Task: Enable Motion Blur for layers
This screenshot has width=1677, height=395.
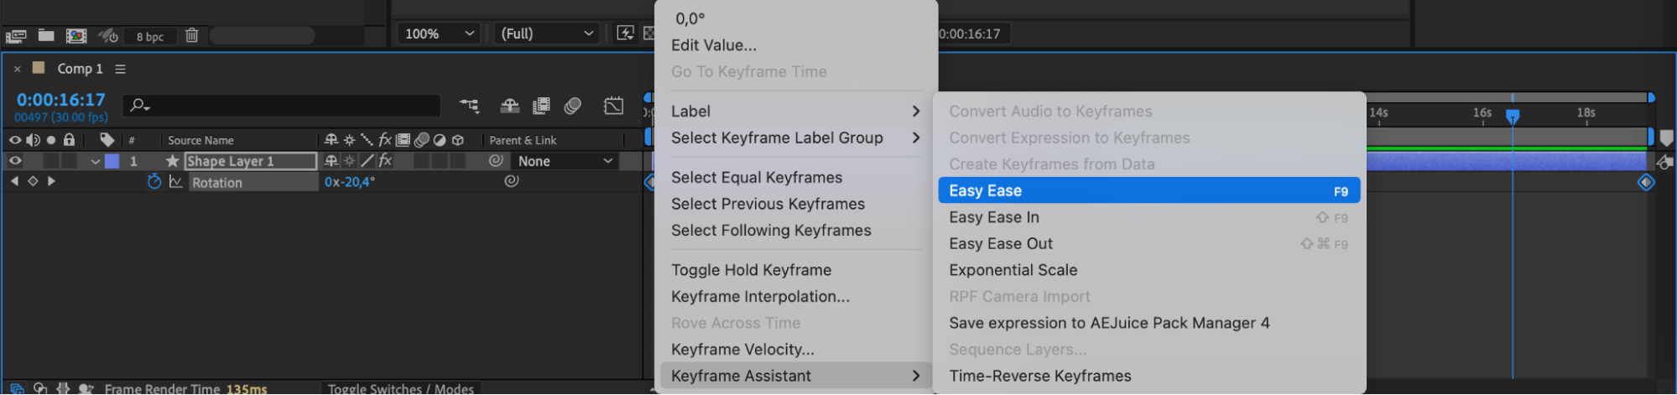Action: (x=573, y=106)
